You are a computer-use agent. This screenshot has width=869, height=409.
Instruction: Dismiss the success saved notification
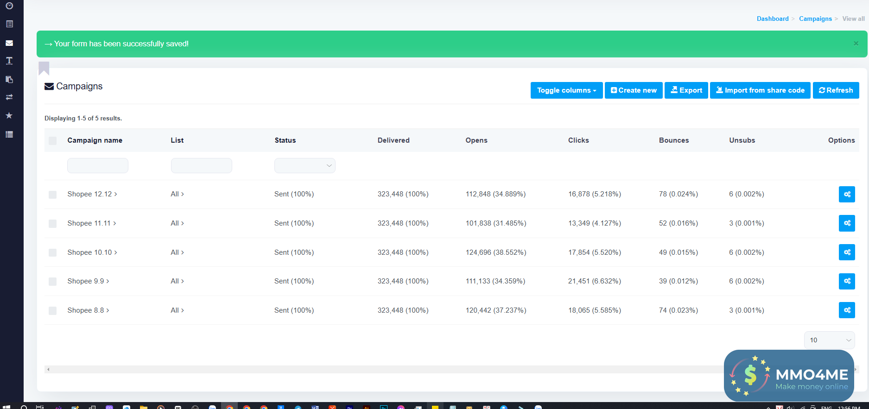[856, 44]
